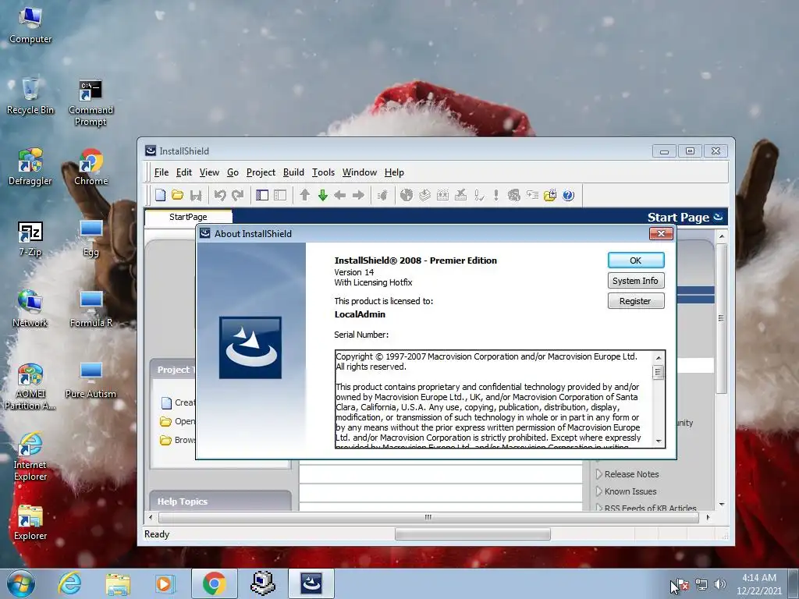Image resolution: width=799 pixels, height=599 pixels.
Task: Click the Chrome taskbar icon
Action: 215,583
